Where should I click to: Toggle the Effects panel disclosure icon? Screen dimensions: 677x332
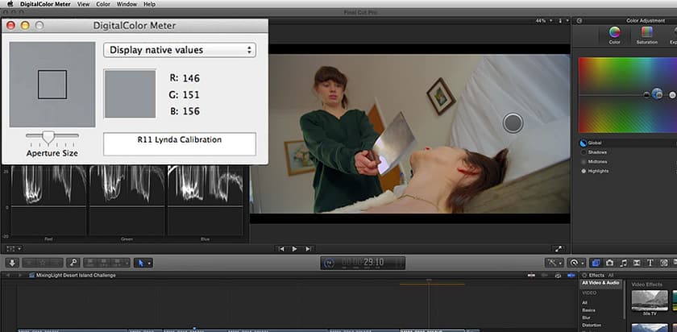tap(584, 275)
